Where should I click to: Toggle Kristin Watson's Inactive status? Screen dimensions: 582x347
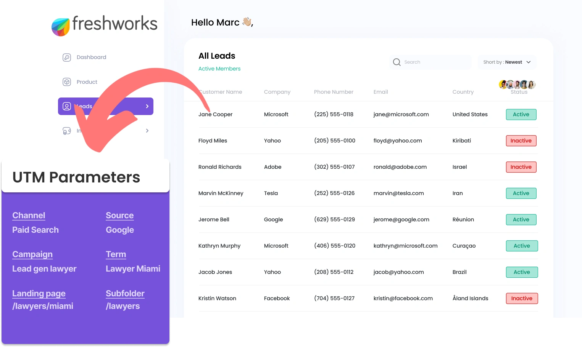click(x=522, y=298)
